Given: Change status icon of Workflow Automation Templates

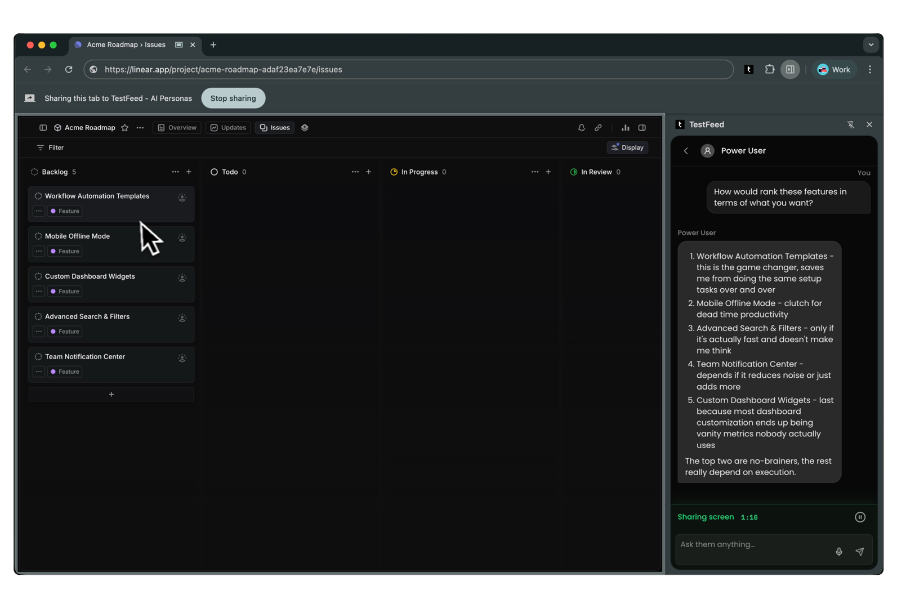Looking at the screenshot, I should pyautogui.click(x=38, y=196).
